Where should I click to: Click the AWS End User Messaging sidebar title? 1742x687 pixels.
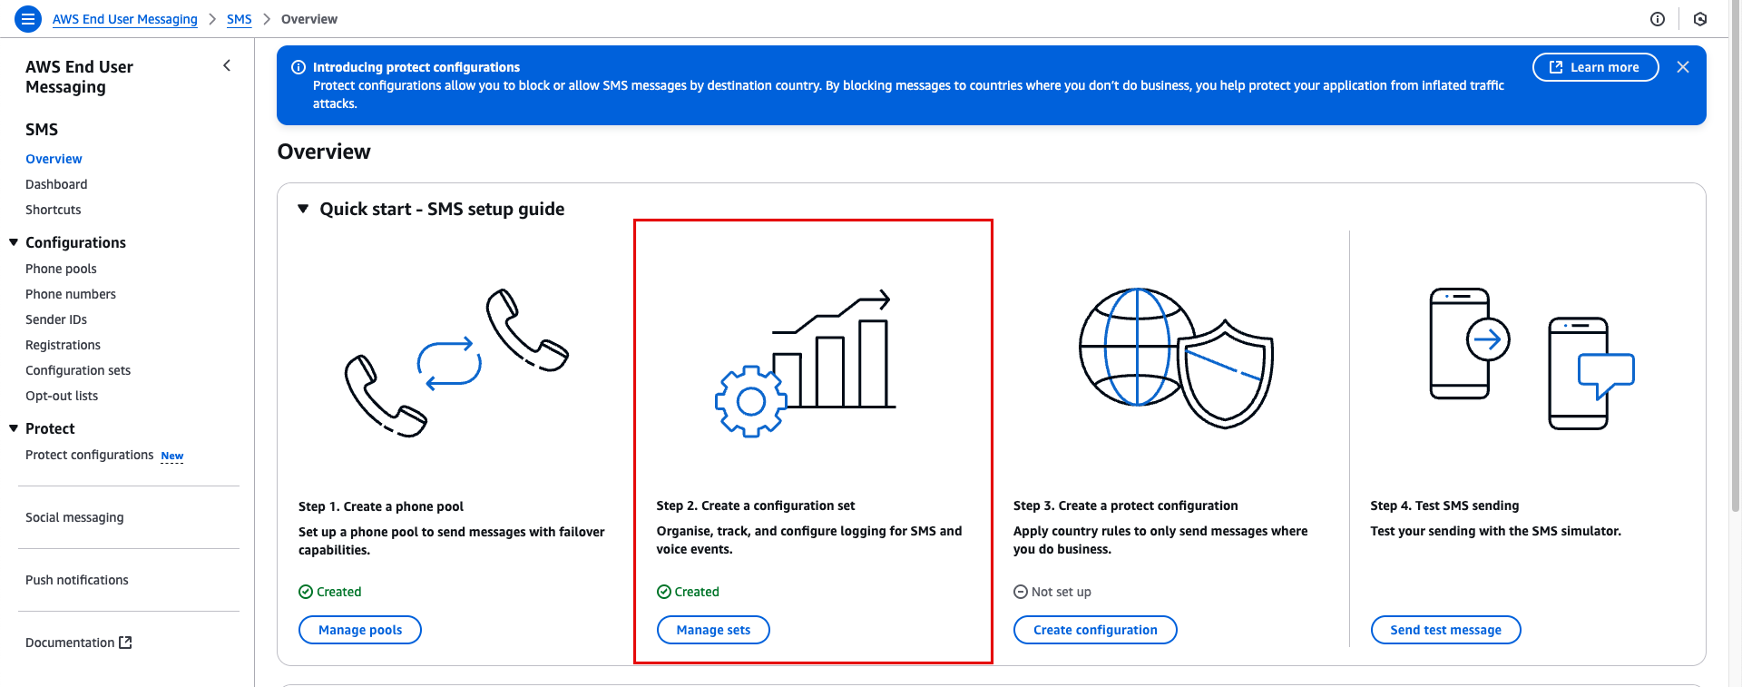tap(79, 77)
